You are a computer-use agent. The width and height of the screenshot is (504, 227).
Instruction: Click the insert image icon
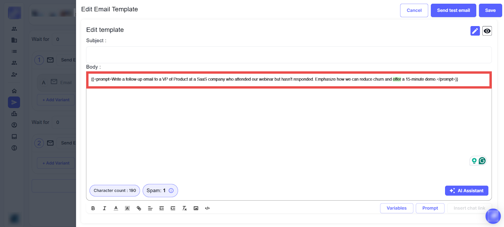[196, 208]
